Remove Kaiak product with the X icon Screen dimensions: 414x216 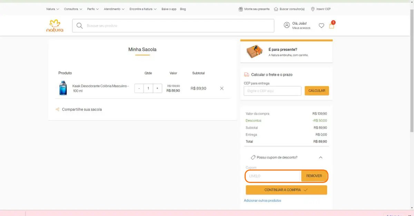coord(222,88)
